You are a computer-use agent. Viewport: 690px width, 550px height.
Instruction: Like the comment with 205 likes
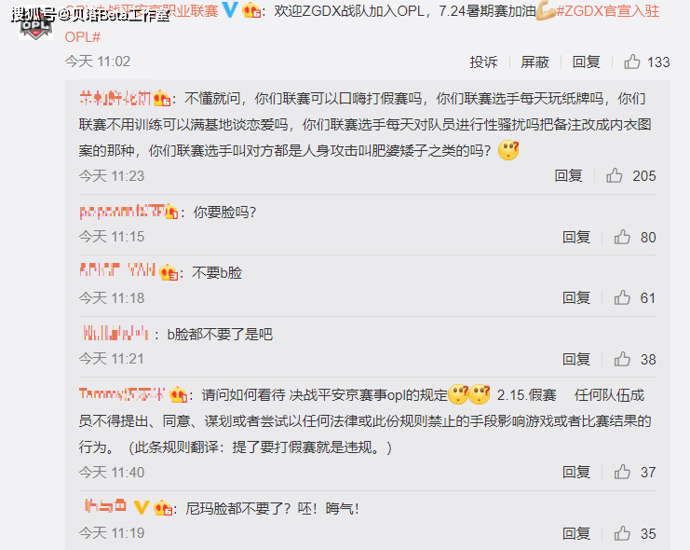coord(615,175)
